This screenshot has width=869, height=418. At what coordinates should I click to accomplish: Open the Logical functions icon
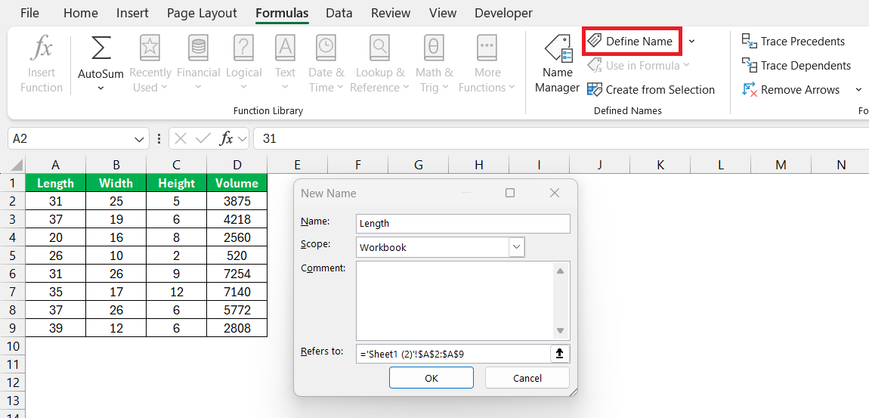(243, 48)
